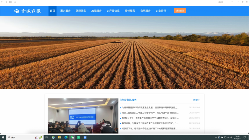The height and width of the screenshot is (140, 249).
Task: Toggle the 中 input method indicator
Action: click(231, 137)
